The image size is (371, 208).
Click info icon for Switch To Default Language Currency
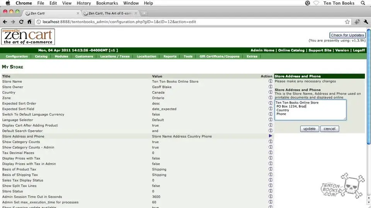271,114
